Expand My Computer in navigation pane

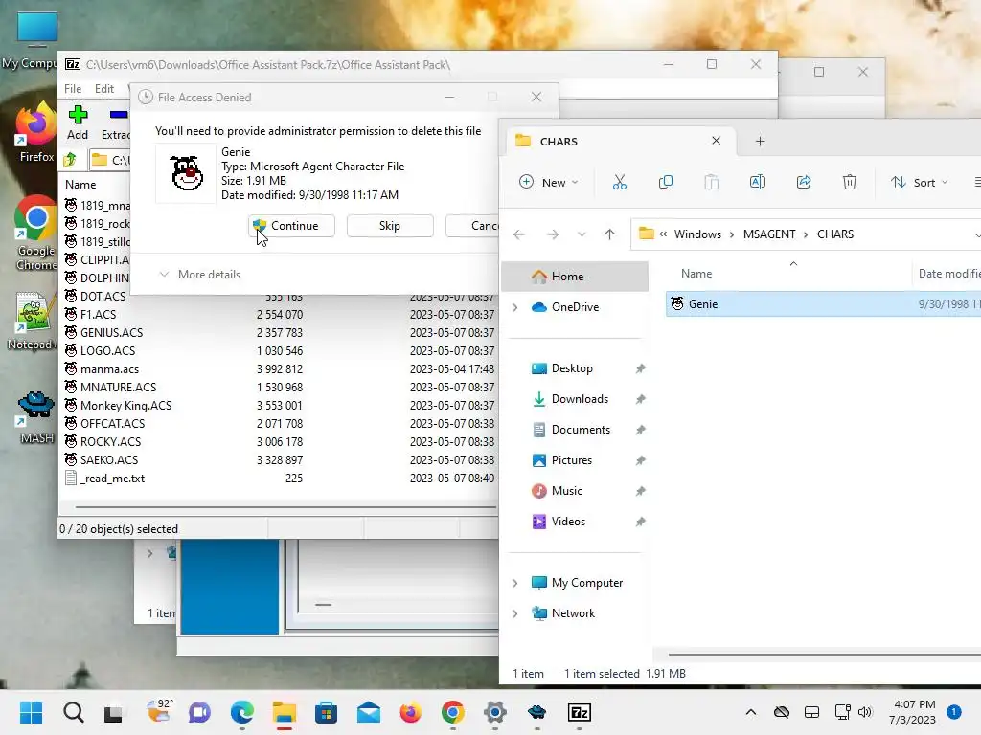coord(514,583)
